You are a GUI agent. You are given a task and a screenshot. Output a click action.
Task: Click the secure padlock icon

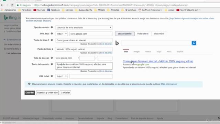18,5
